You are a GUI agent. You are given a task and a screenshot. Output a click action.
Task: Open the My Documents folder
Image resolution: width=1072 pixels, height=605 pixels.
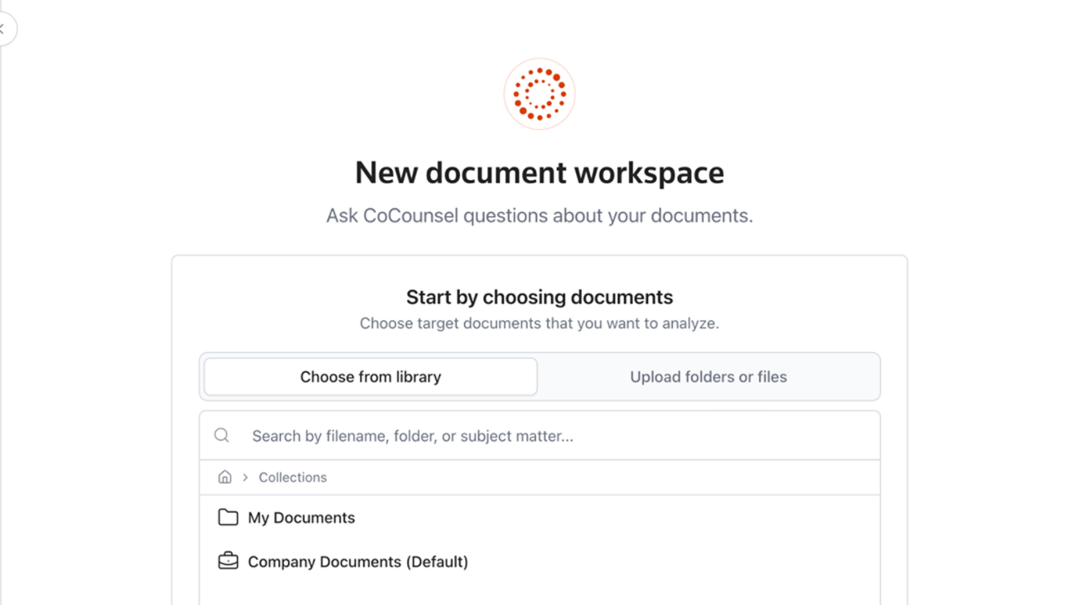[x=301, y=518]
